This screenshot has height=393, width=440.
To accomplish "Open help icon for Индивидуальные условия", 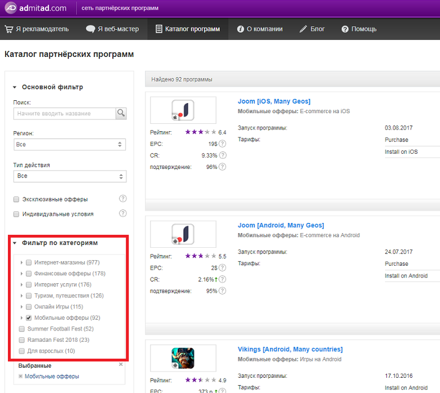I will (122, 213).
